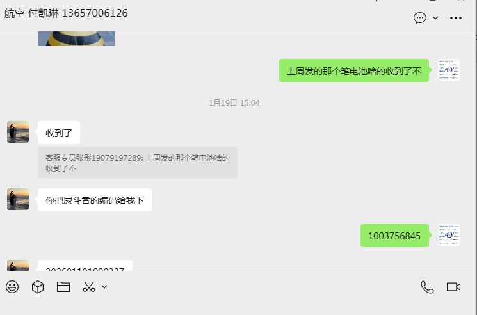Click sender avatar beside green 笔电池 message
Image resolution: width=477 pixels, height=315 pixels.
tap(449, 70)
